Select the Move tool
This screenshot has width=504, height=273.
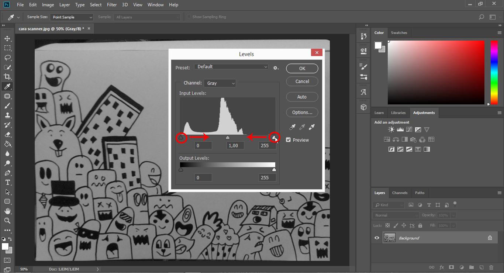pos(7,38)
